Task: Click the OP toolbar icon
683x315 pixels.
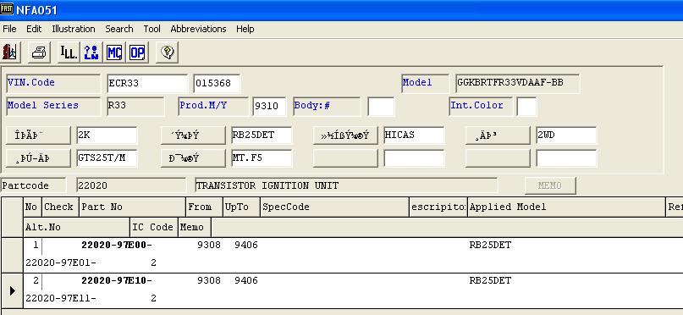Action: tap(137, 52)
